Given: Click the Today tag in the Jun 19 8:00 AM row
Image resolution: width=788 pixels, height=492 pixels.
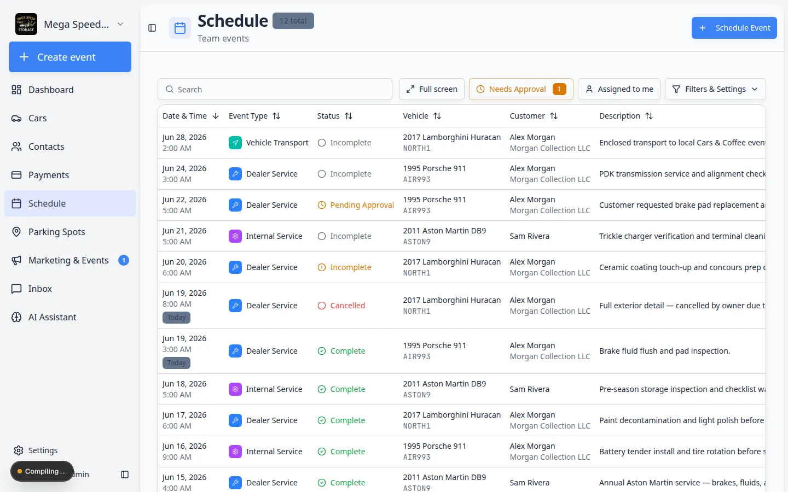Looking at the screenshot, I should 176,318.
